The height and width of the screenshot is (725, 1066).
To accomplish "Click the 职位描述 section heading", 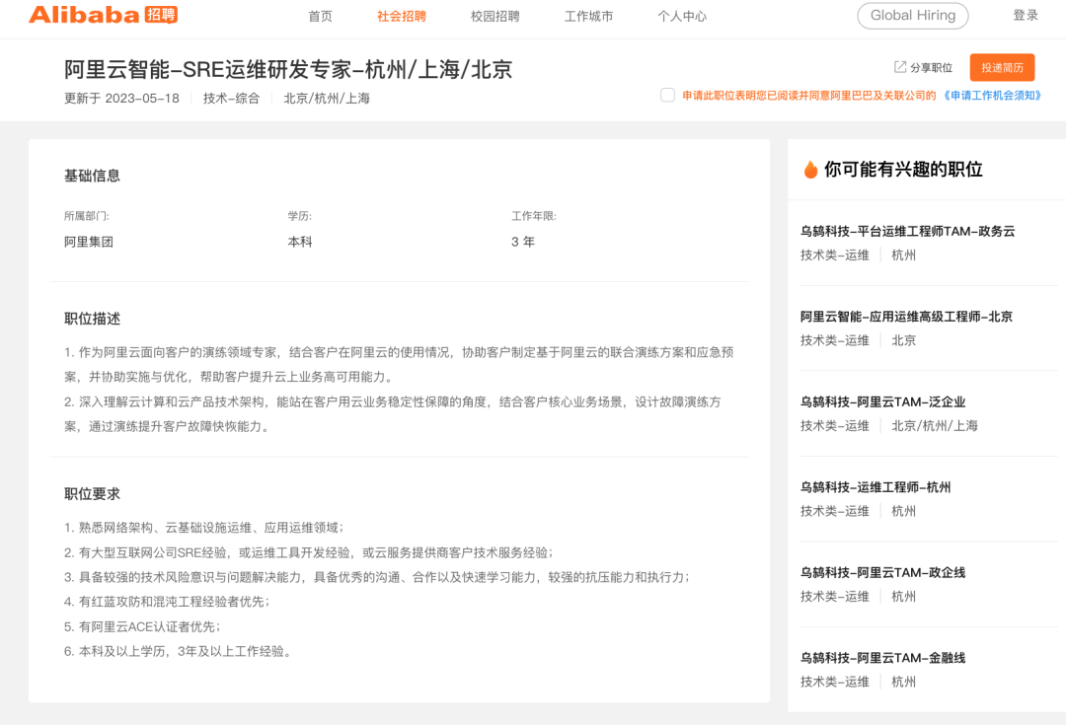I will 92,319.
